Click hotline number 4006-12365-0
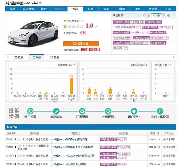This screenshot has width=178, height=167. click(x=90, y=50)
